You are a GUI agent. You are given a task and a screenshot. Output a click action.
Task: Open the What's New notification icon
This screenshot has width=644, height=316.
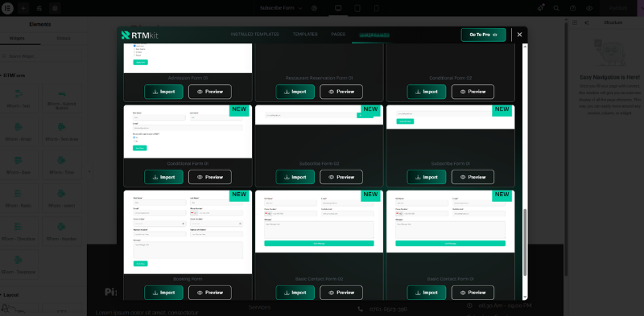point(540,8)
